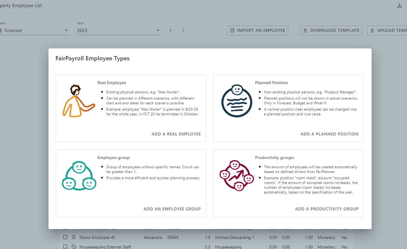The image size is (407, 249).
Task: Click the Productivity groups card heading
Action: pos(275,157)
